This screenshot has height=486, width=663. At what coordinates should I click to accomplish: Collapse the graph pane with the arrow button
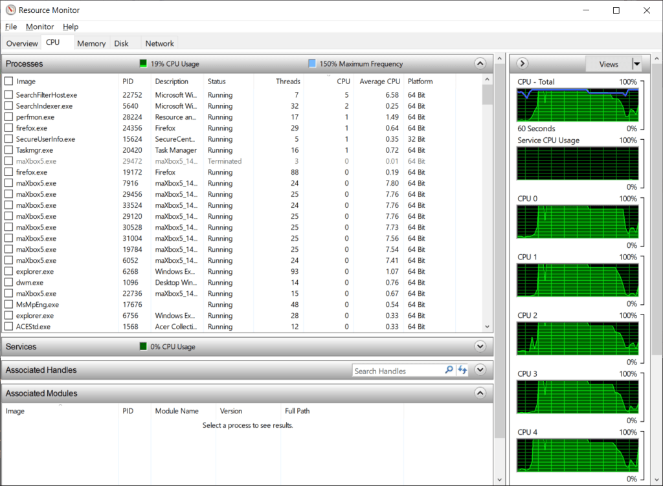point(523,63)
